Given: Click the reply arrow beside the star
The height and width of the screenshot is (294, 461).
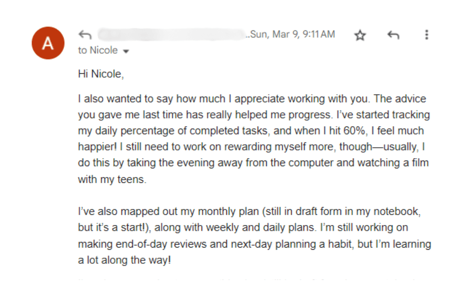Looking at the screenshot, I should click(x=393, y=35).
